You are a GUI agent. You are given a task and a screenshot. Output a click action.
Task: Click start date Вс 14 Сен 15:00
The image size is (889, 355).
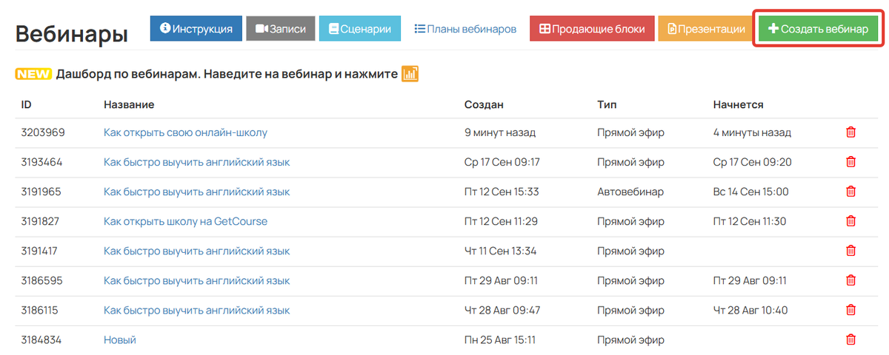pyautogui.click(x=750, y=192)
